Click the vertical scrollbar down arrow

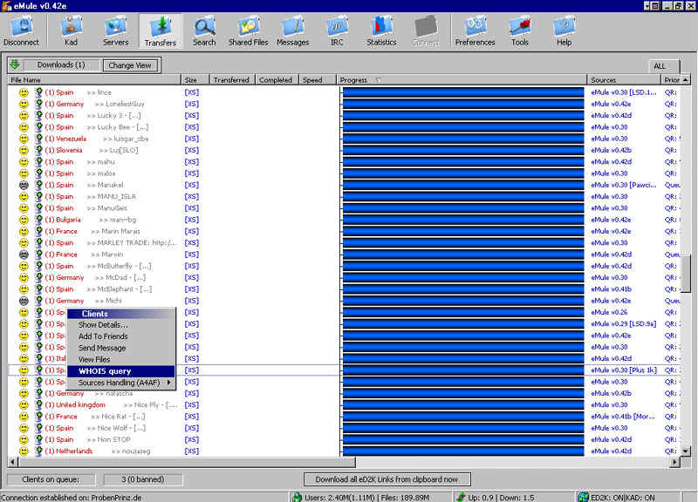[x=686, y=451]
